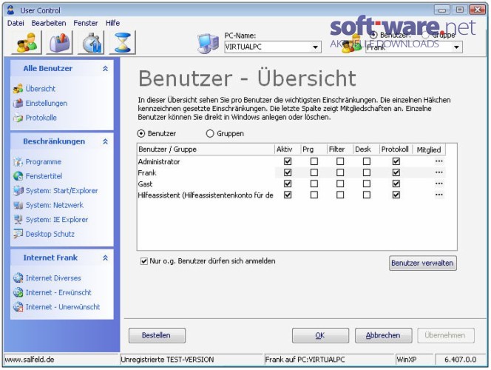491x370 pixels.
Task: Open Mitglied ellipsis for Hilfeassistent
Action: (438, 195)
